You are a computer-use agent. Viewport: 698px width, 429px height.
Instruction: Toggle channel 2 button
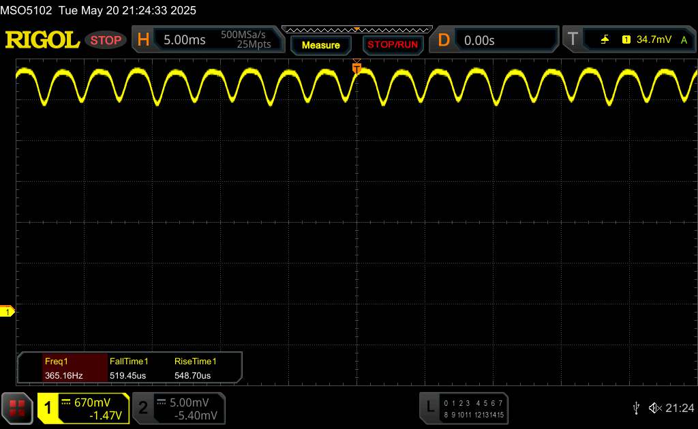[143, 408]
